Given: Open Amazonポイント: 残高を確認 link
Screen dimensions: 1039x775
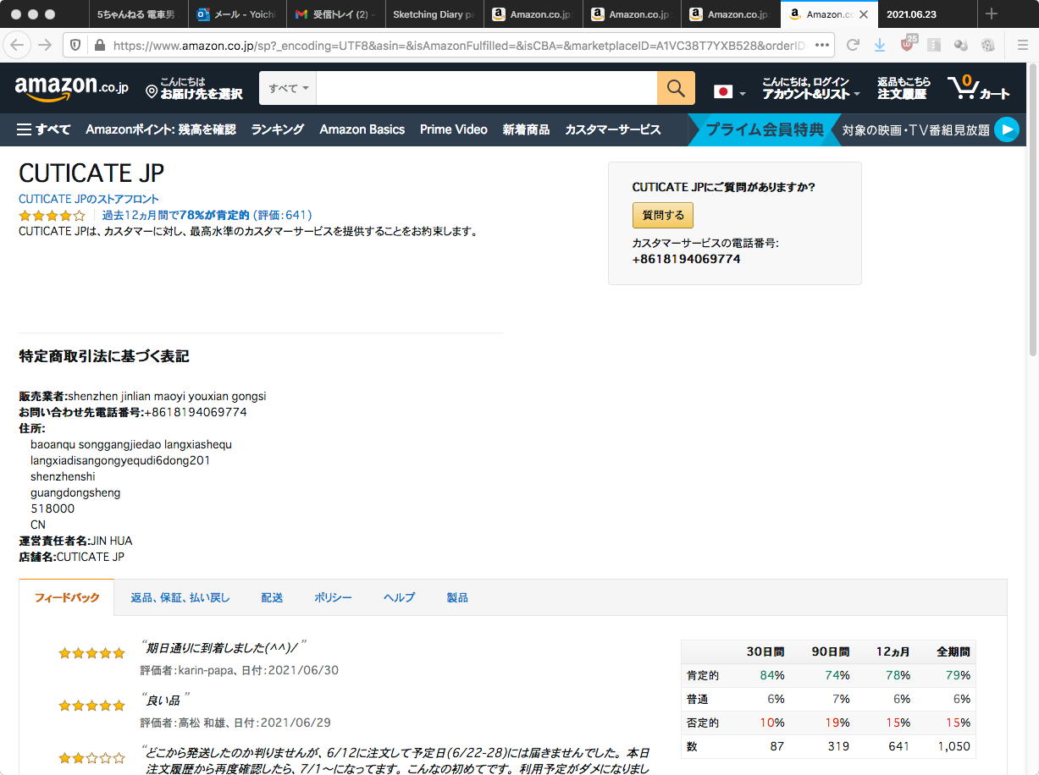Looking at the screenshot, I should tap(161, 129).
